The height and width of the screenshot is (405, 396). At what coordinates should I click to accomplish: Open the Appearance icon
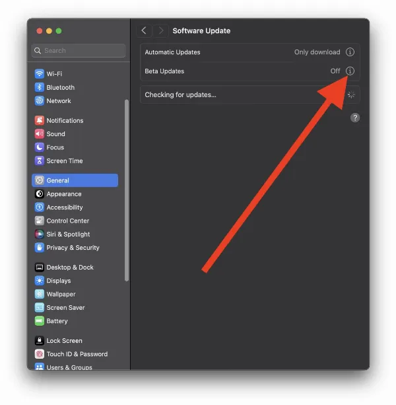[x=39, y=194]
